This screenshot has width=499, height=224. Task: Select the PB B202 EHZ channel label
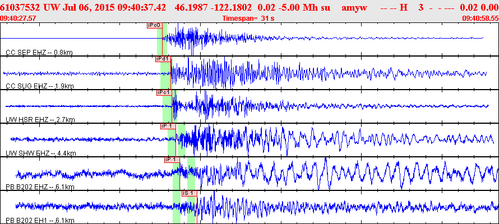pos(40,187)
